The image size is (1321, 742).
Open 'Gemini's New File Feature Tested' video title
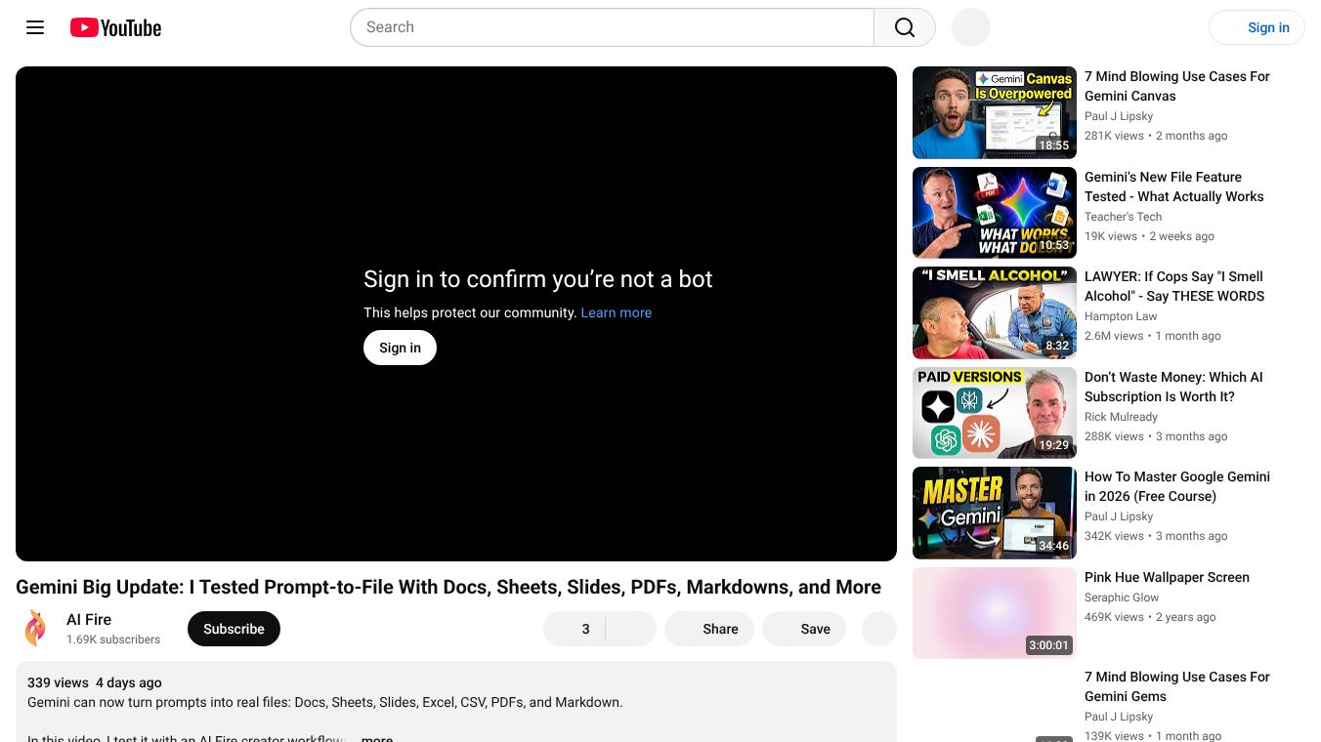[1174, 186]
